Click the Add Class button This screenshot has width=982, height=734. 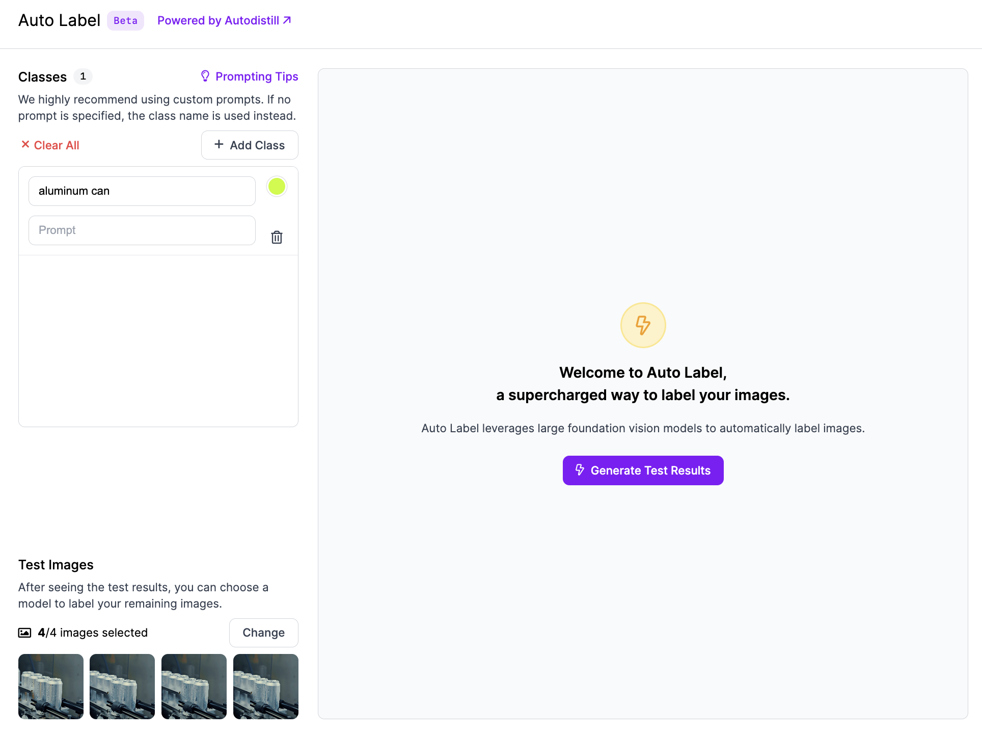pyautogui.click(x=250, y=145)
